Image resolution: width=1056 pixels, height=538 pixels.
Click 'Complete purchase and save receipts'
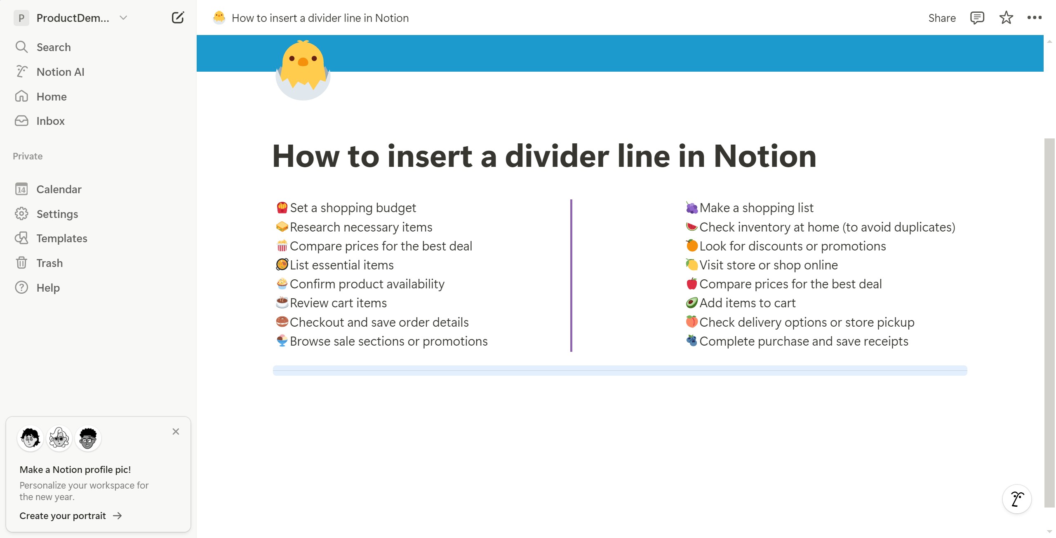[x=804, y=341]
